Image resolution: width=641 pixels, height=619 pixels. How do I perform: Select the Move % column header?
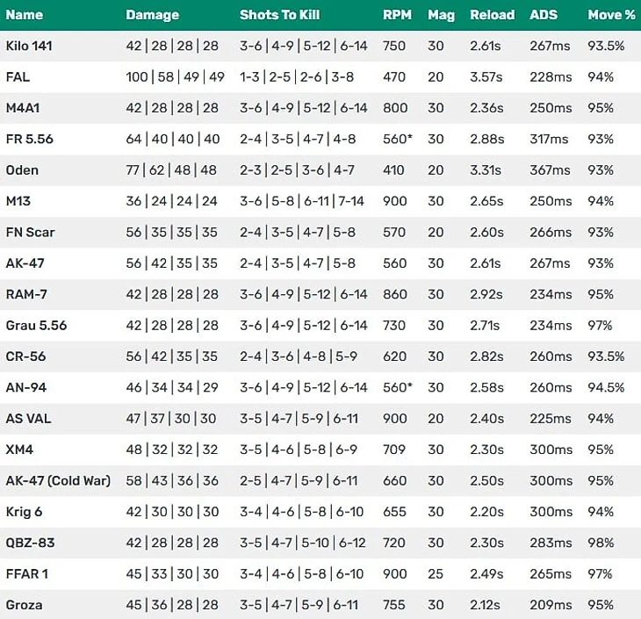[611, 15]
